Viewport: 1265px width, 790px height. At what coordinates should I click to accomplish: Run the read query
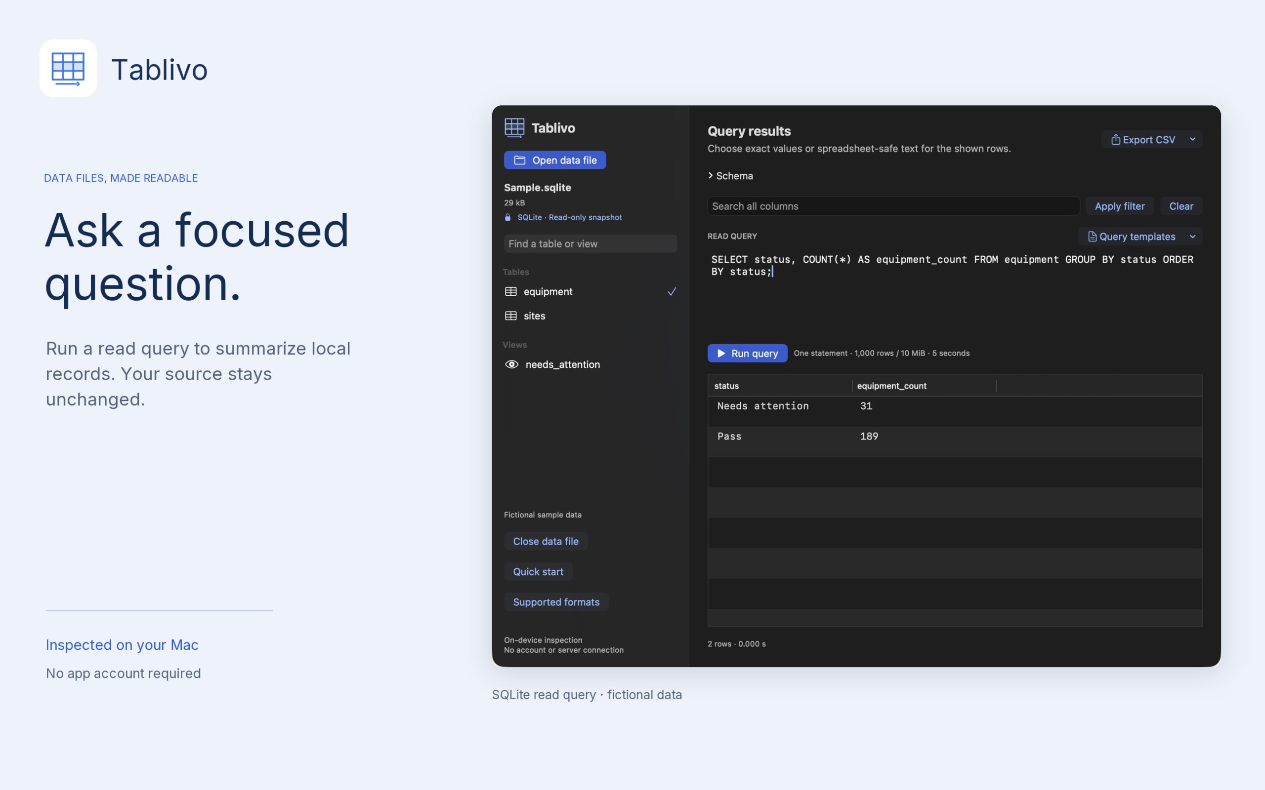[747, 353]
